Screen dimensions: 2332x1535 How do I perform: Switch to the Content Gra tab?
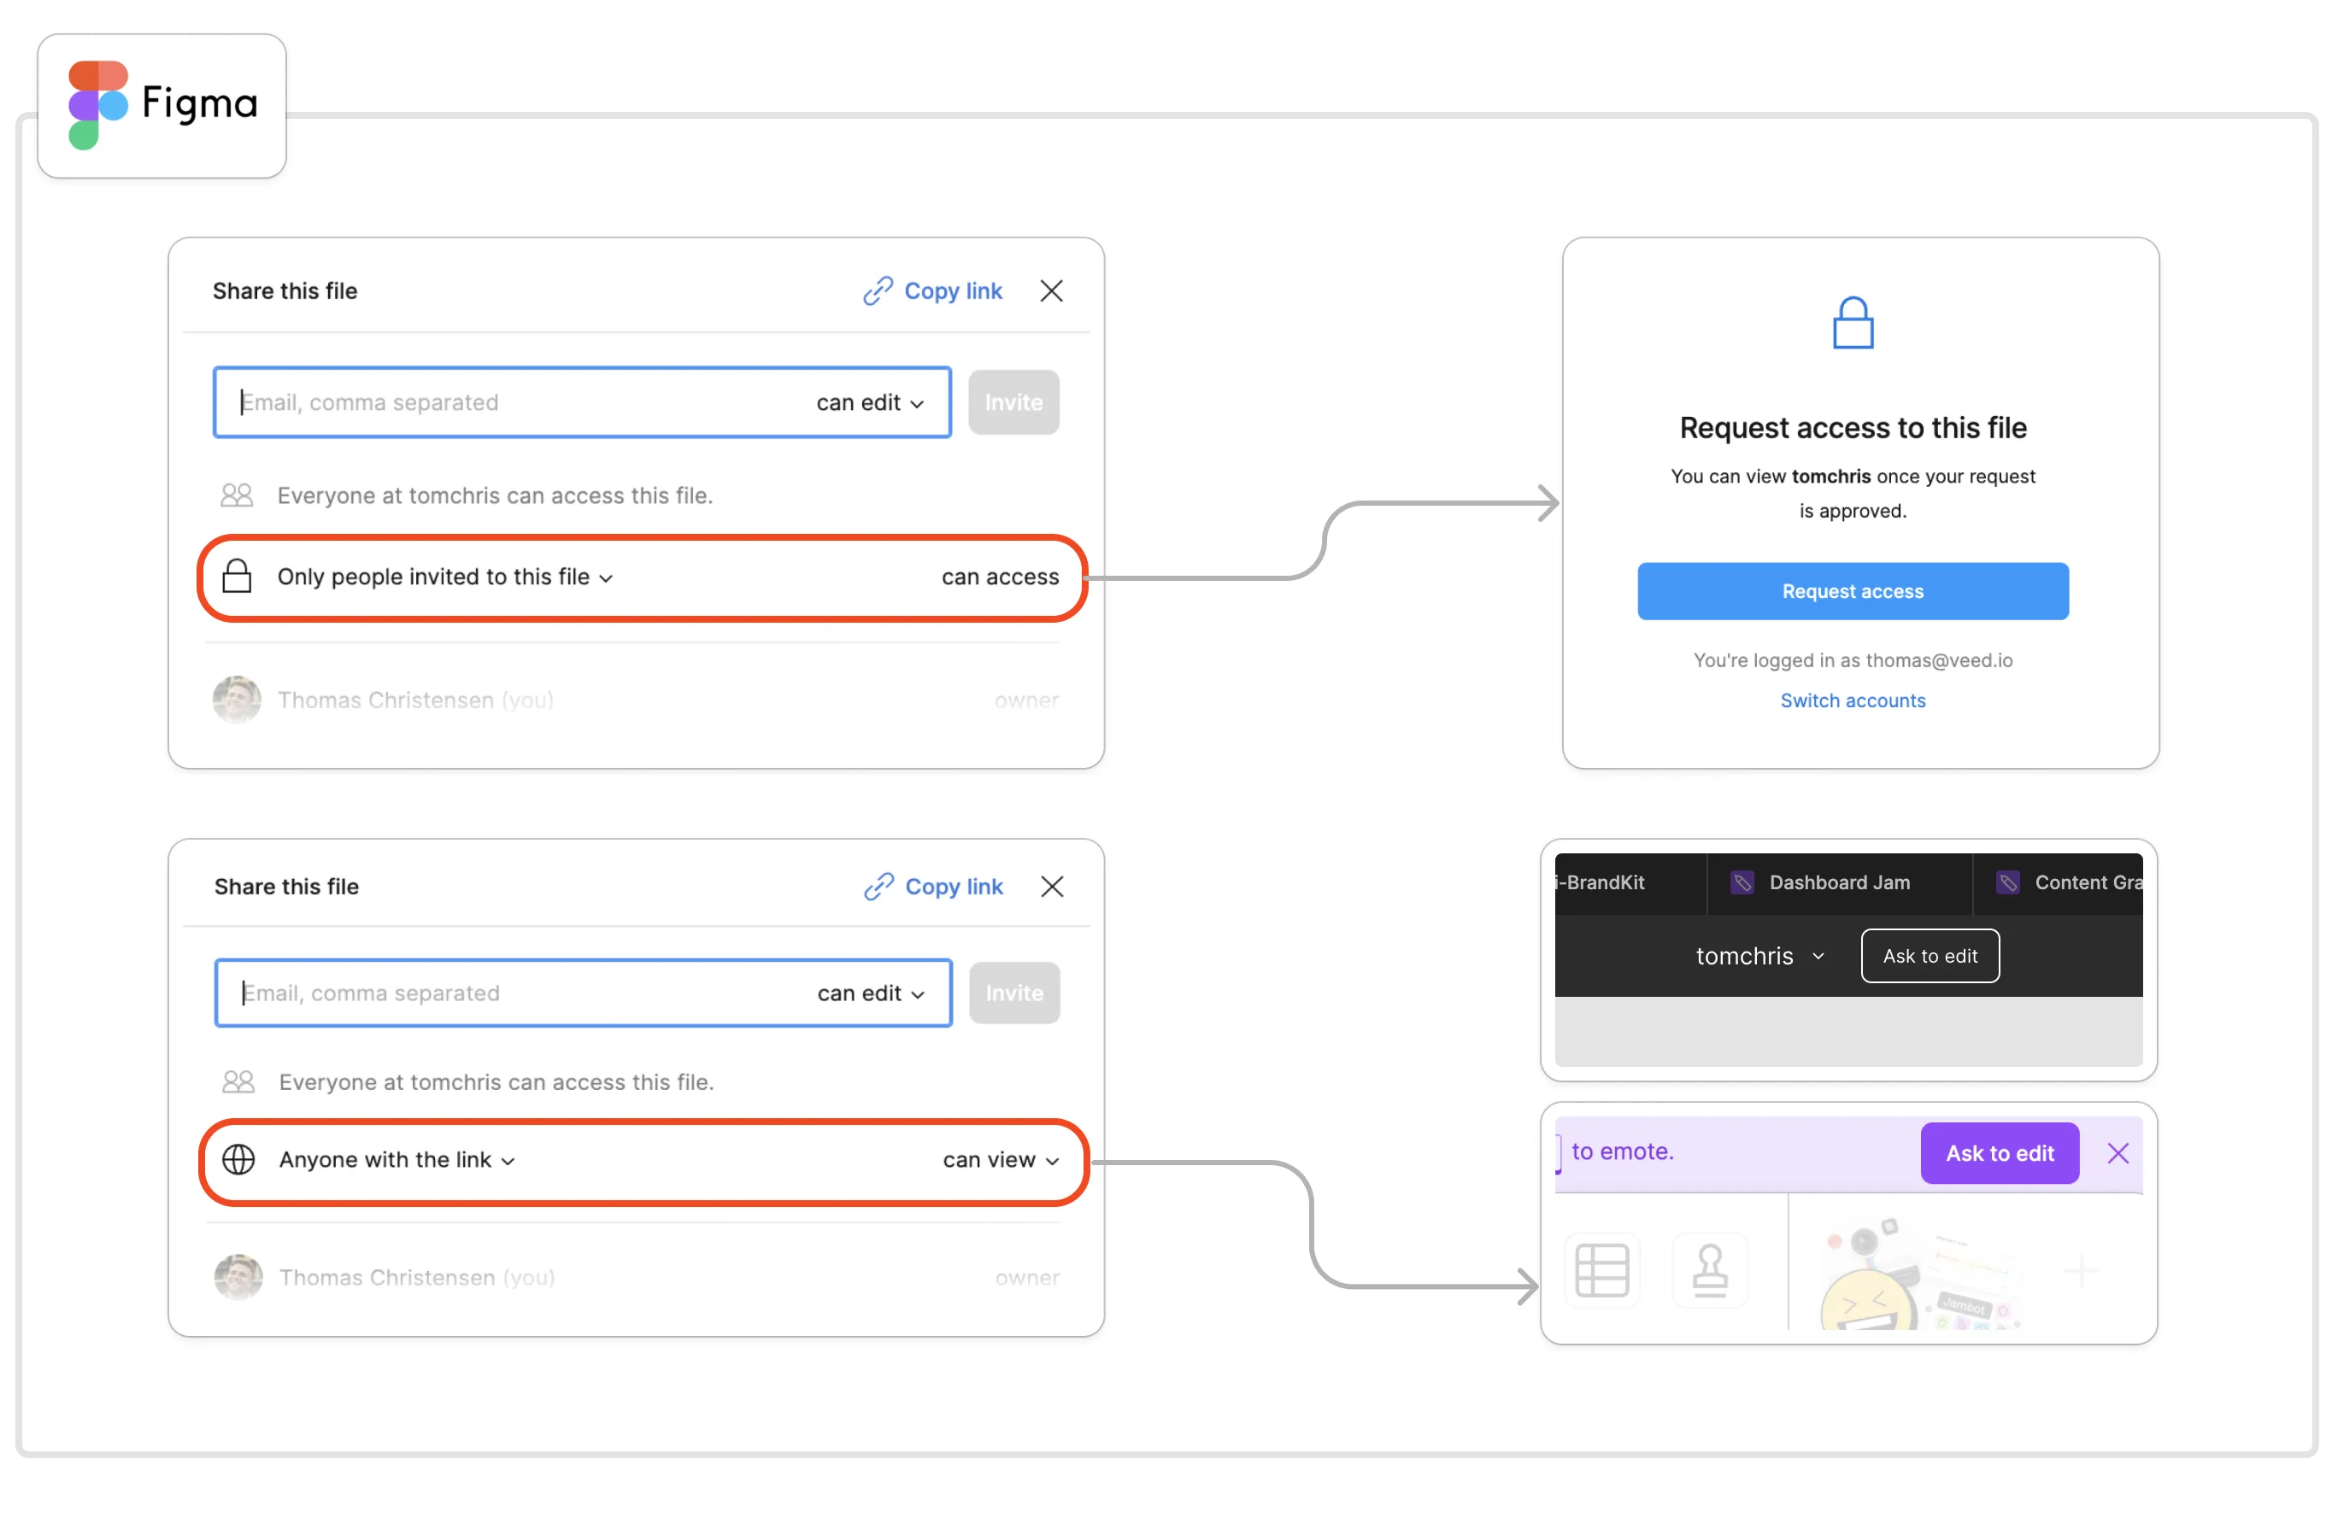[x=2058, y=882]
